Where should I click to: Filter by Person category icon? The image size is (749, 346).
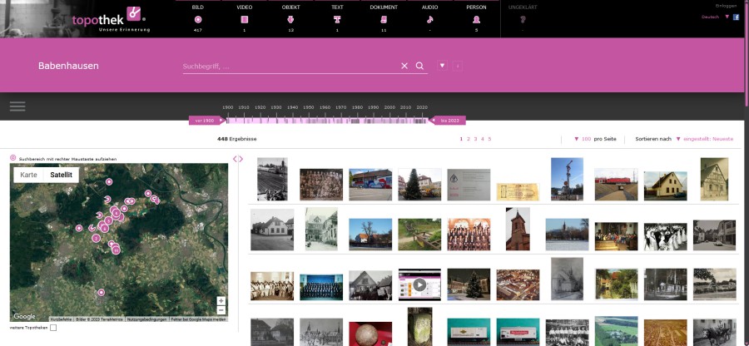476,18
